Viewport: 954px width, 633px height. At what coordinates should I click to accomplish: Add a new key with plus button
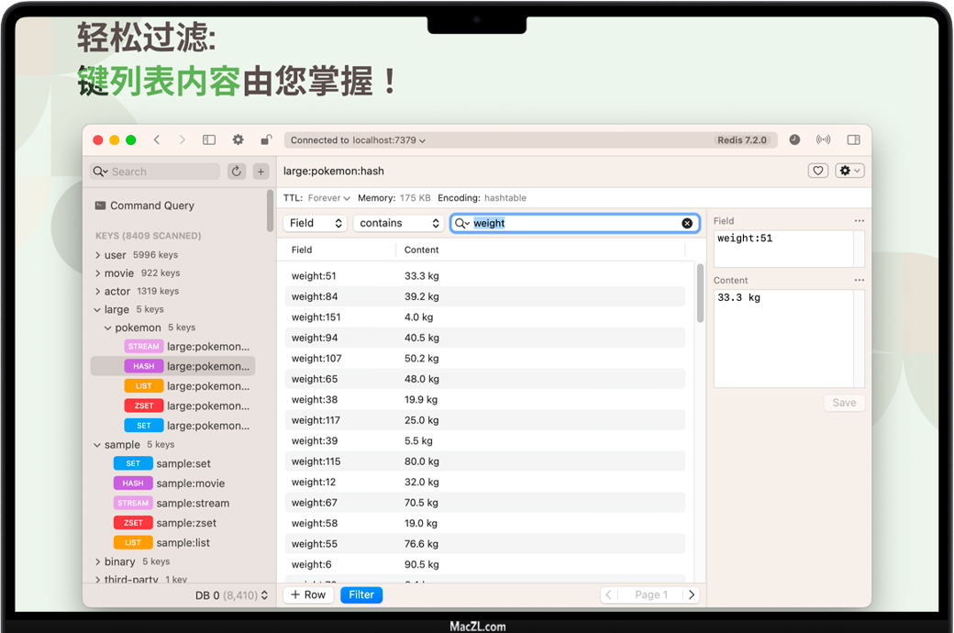pyautogui.click(x=261, y=172)
